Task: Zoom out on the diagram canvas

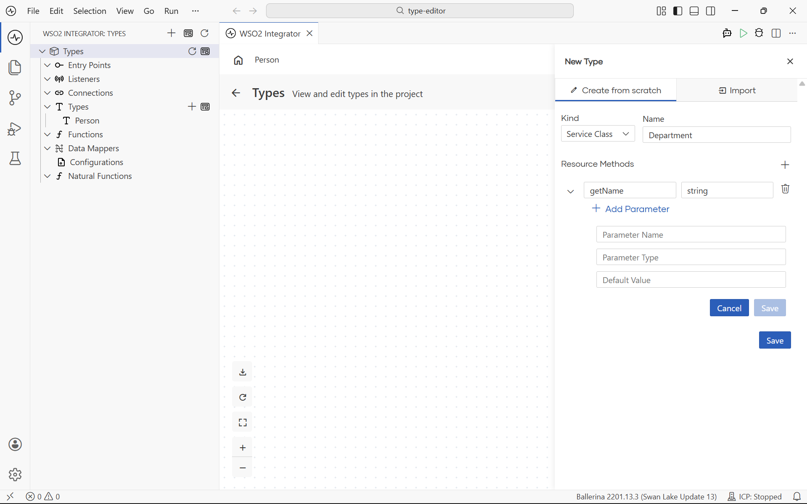Action: click(x=243, y=467)
